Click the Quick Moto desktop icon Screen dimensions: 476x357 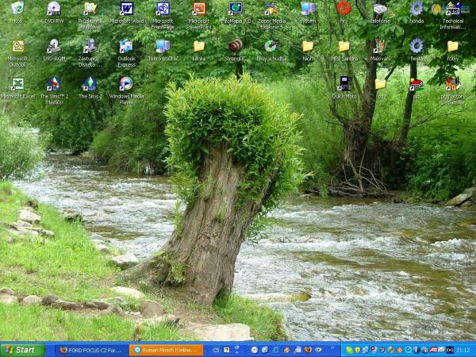pos(344,84)
